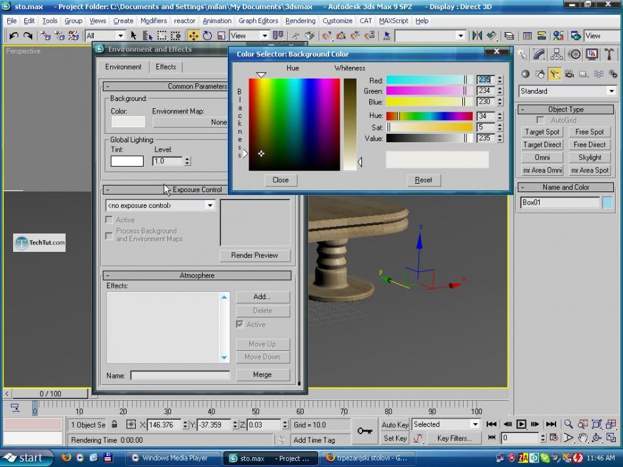Activate the Select and Rotate tool
The image size is (623, 467).
click(x=207, y=36)
